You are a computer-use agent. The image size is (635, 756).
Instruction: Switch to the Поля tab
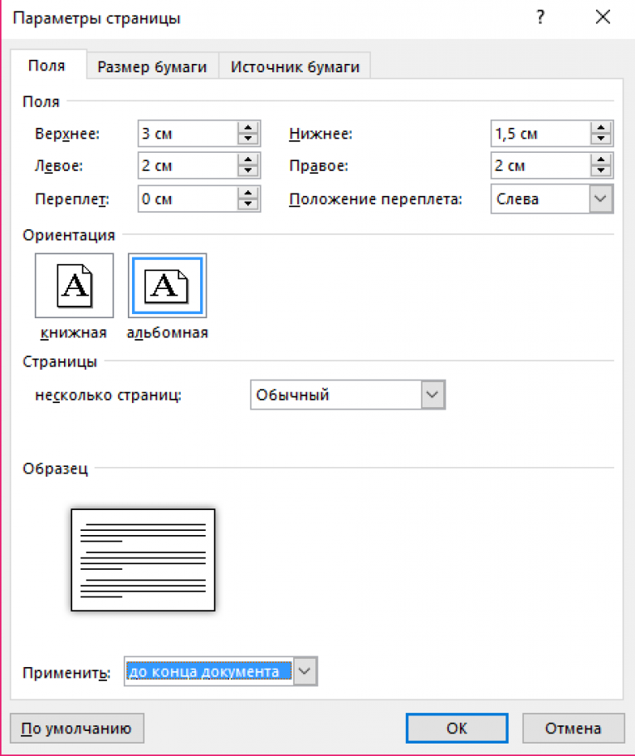click(47, 66)
